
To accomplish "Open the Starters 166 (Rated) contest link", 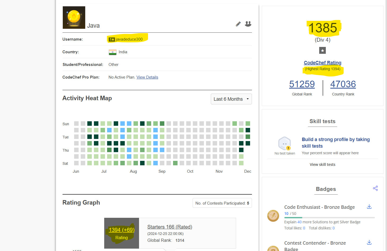I will coord(170,227).
